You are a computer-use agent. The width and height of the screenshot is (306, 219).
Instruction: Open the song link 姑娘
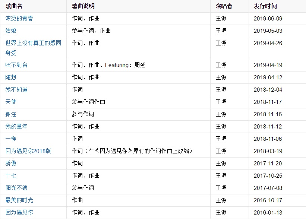pyautogui.click(x=11, y=31)
